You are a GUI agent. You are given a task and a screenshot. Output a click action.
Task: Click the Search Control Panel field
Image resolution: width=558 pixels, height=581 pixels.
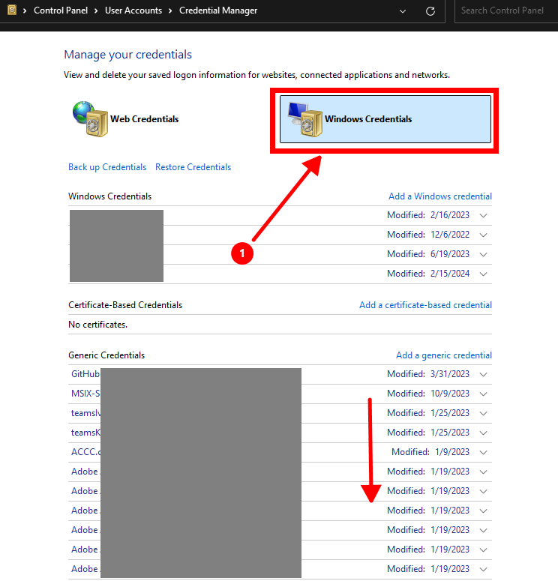pyautogui.click(x=505, y=11)
